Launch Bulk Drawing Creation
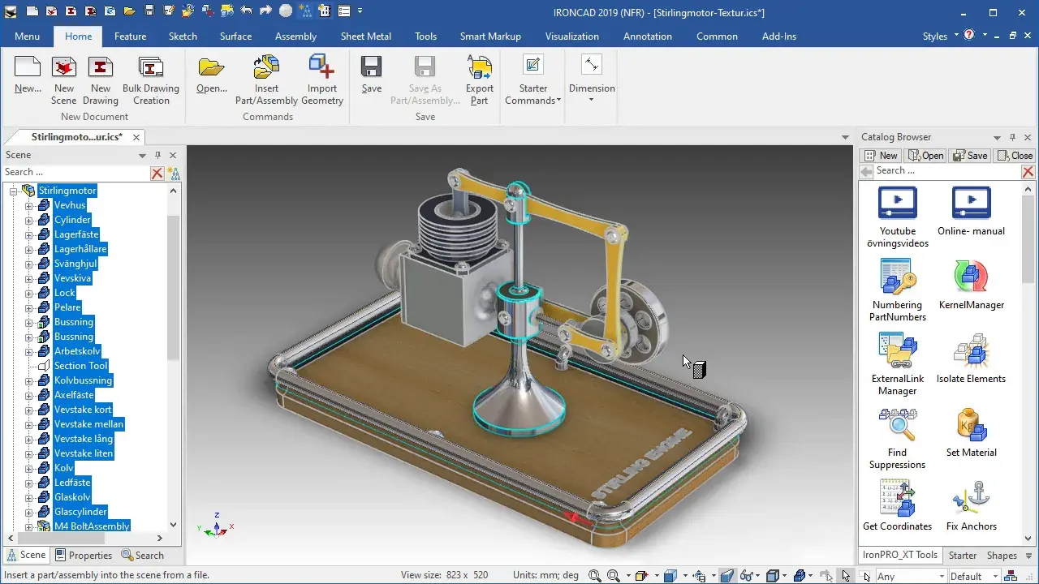Image resolution: width=1039 pixels, height=584 pixels. (x=151, y=80)
